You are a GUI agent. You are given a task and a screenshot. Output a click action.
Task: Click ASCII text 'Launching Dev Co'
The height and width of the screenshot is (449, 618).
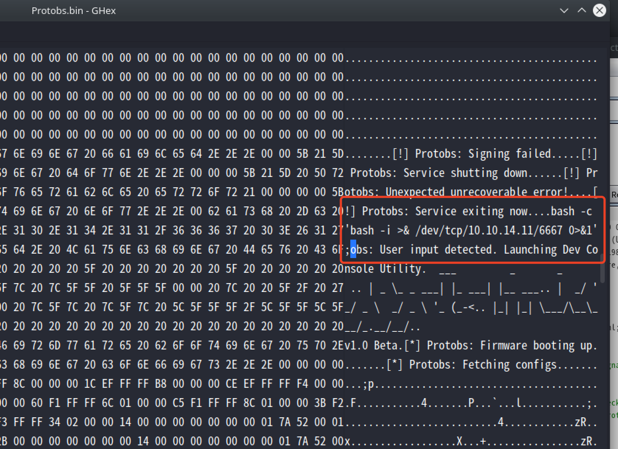(x=551, y=250)
